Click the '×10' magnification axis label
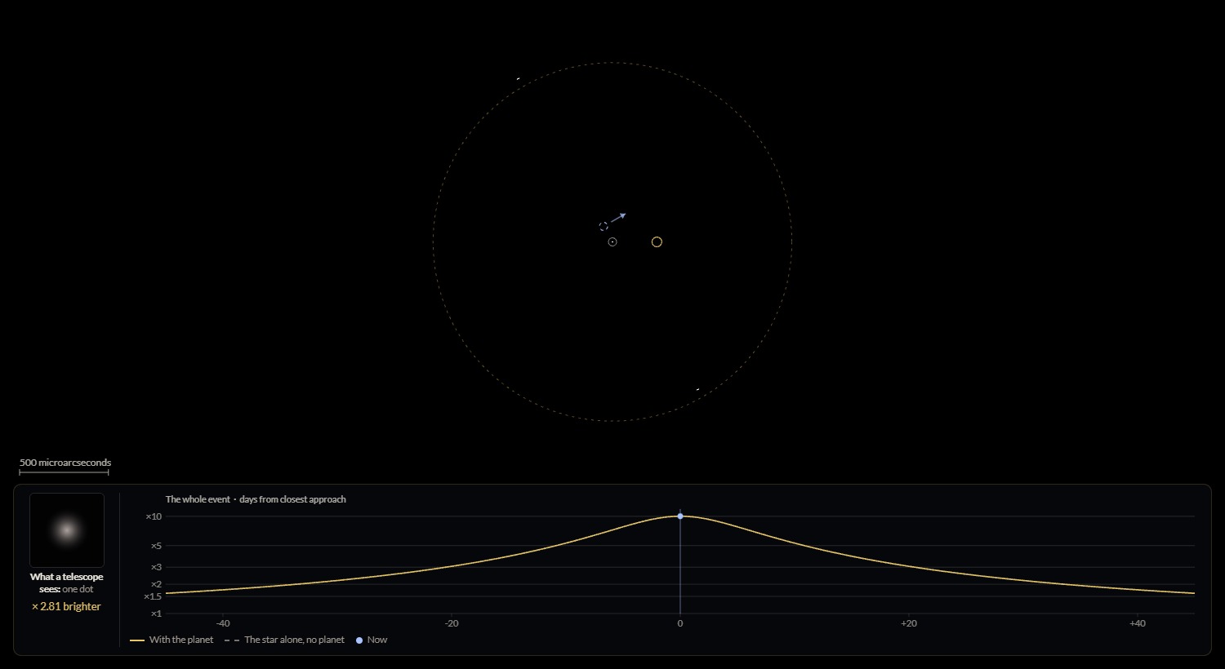 pyautogui.click(x=154, y=516)
